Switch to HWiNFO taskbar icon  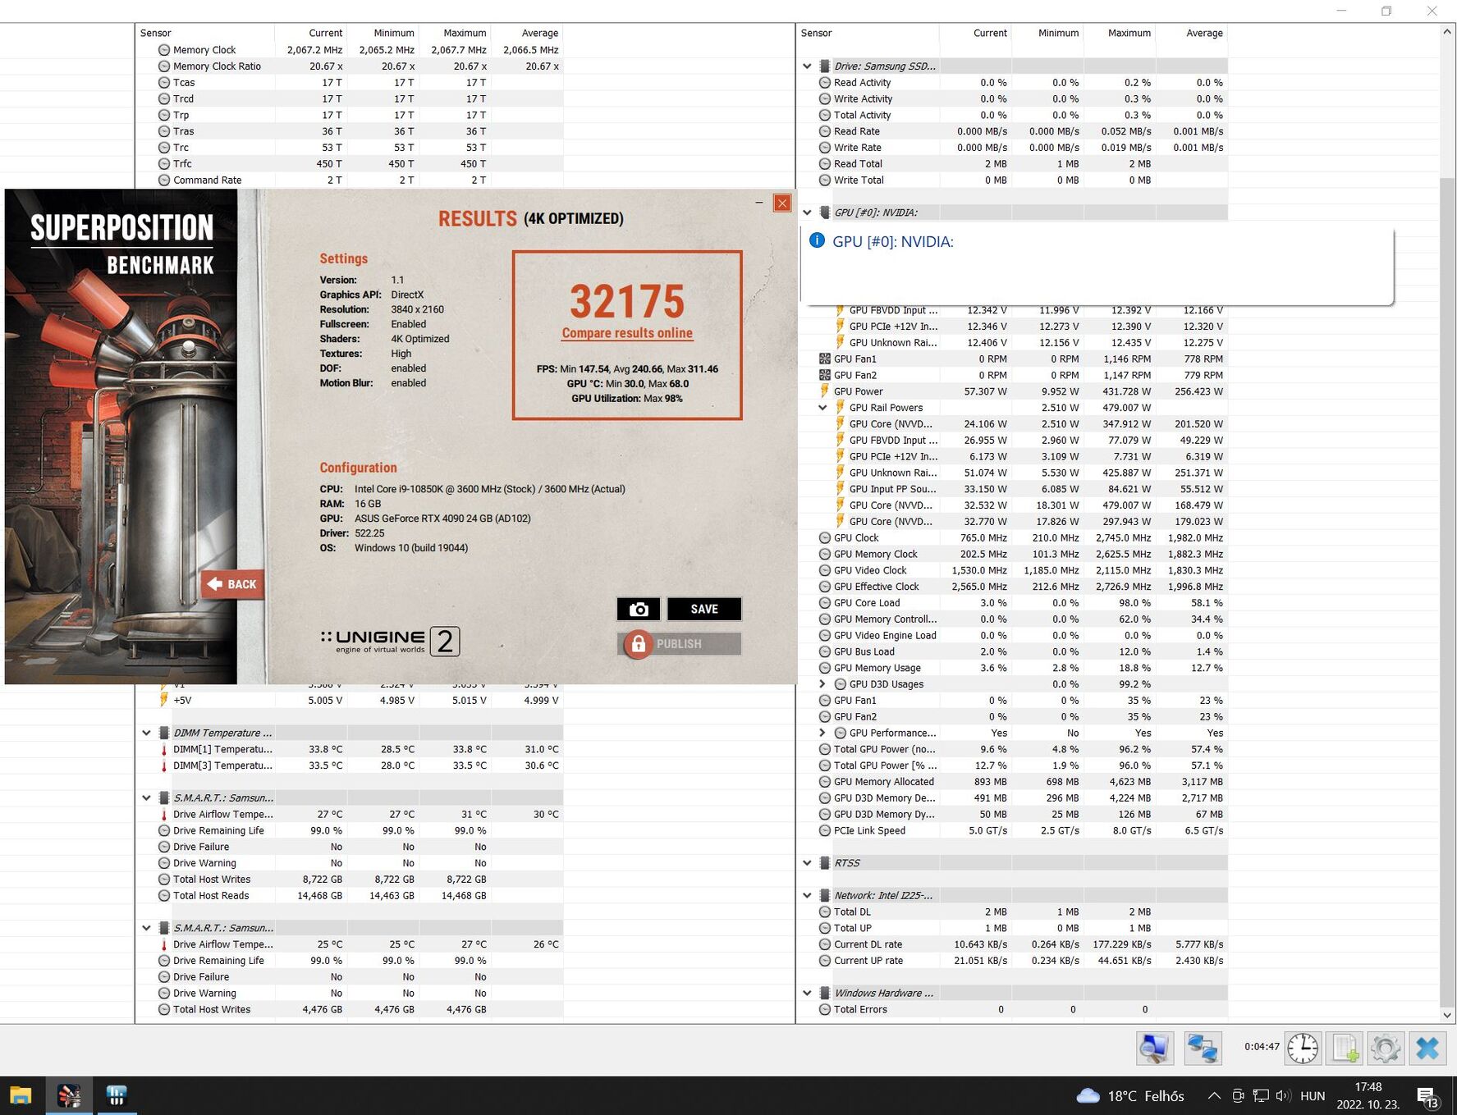117,1095
